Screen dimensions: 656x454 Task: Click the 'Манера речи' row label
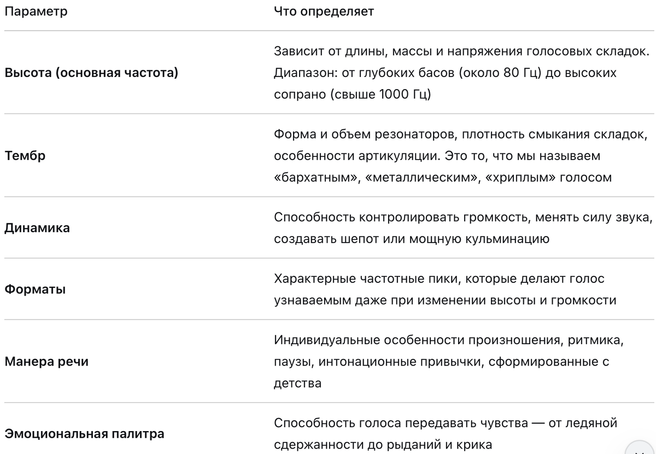click(46, 362)
